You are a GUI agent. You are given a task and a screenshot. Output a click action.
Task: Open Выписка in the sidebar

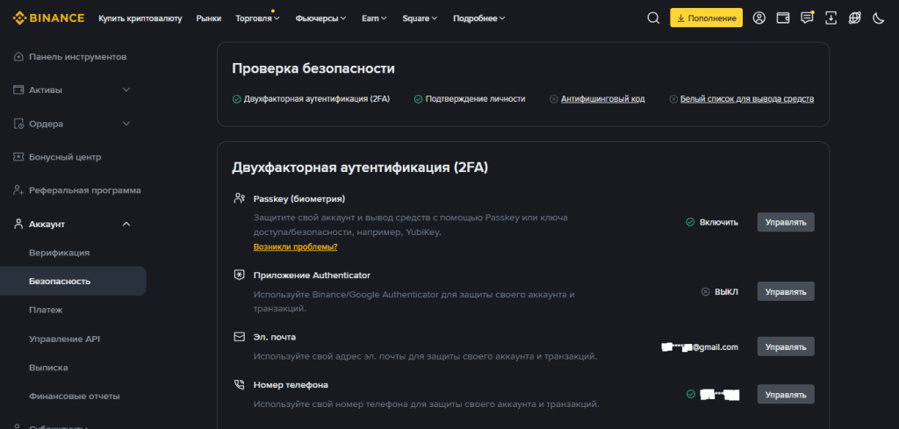[48, 367]
